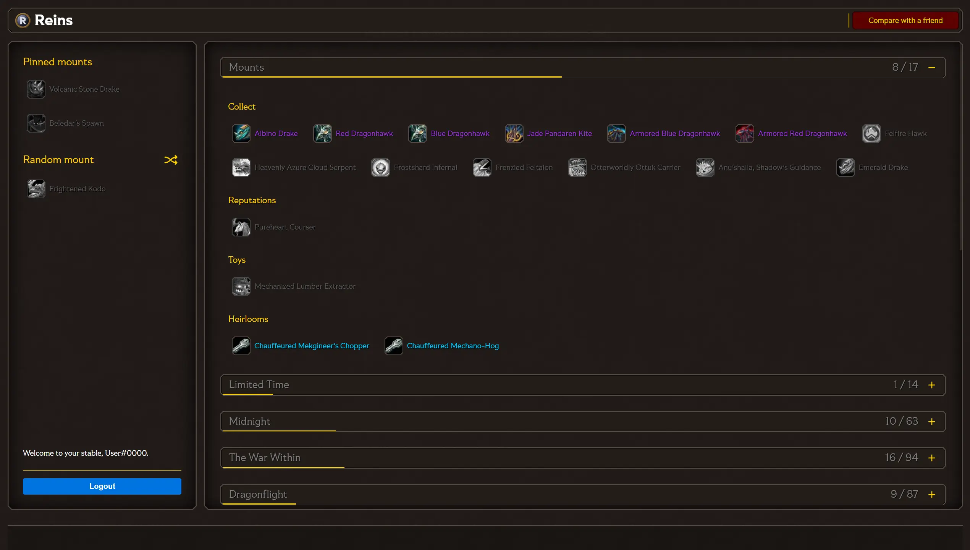The image size is (970, 550).
Task: Collapse the Mounts section with minus
Action: (x=932, y=68)
